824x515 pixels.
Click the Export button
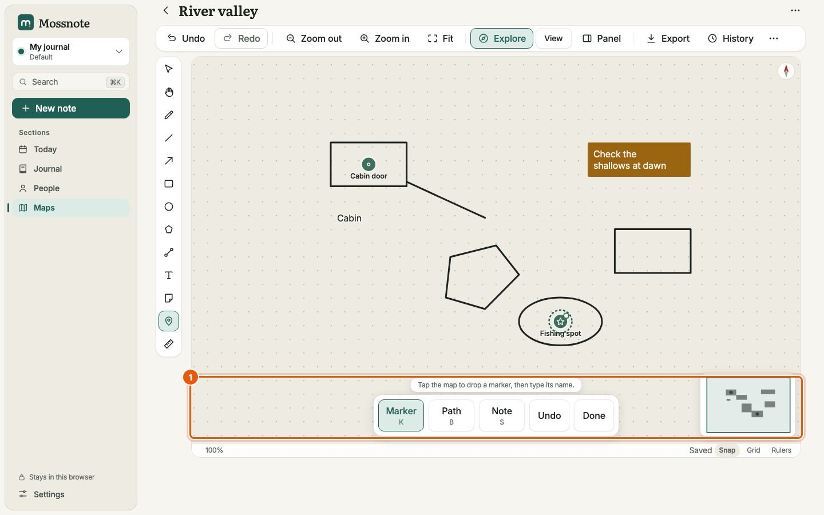[668, 38]
